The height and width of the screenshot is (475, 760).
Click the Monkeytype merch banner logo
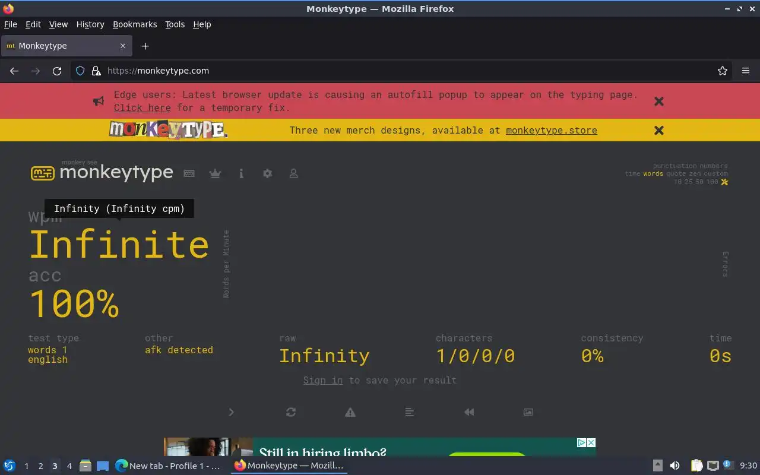[x=169, y=129]
